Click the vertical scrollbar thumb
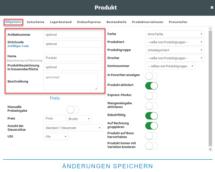Viewport: 215px width, 172px height. tap(210, 88)
